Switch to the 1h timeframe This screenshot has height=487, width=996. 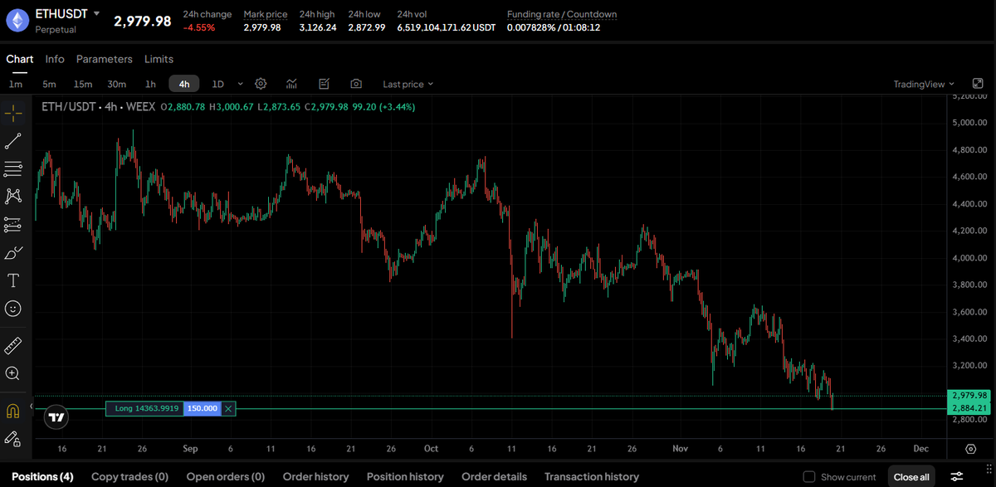[150, 84]
